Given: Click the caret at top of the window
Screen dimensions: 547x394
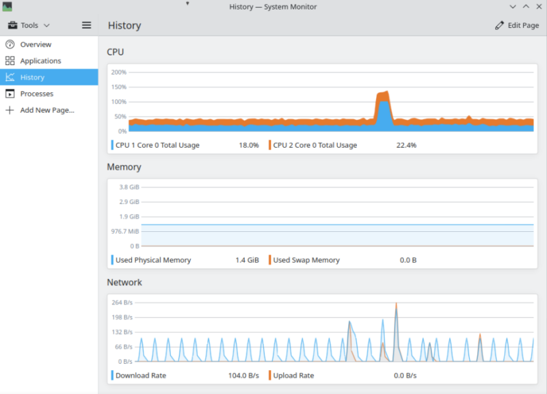Looking at the screenshot, I should pos(187,3).
